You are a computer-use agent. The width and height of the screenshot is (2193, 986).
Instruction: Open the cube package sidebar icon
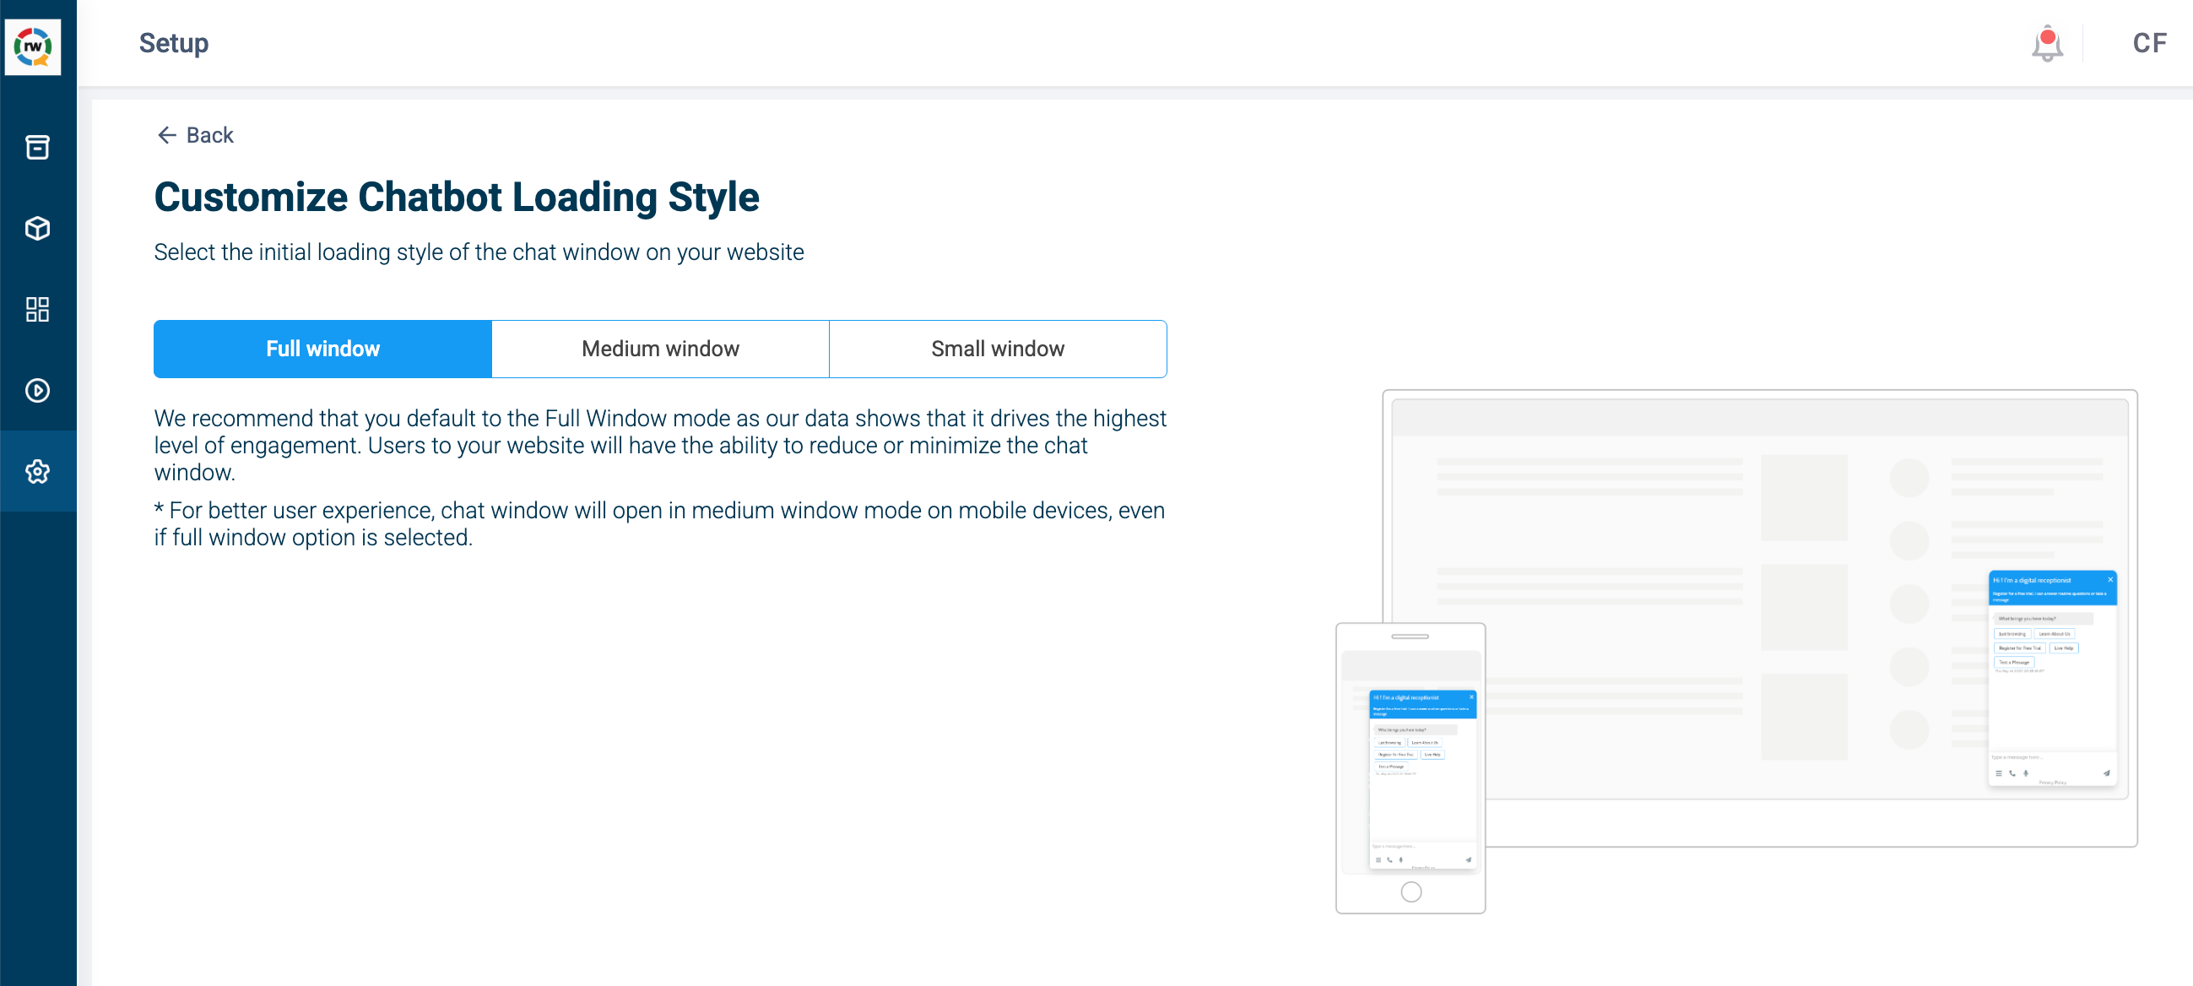click(x=37, y=228)
